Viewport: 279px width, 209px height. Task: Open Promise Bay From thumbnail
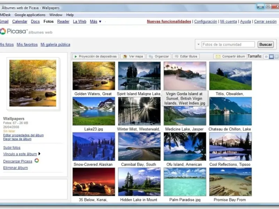pos(231,182)
